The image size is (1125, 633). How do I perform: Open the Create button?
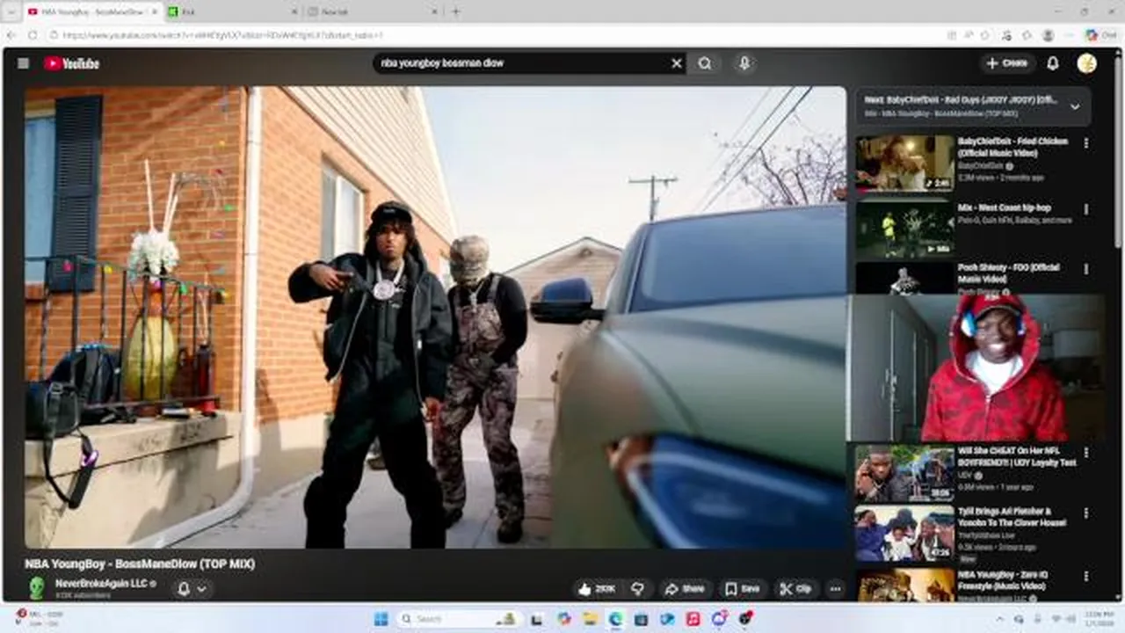1007,63
